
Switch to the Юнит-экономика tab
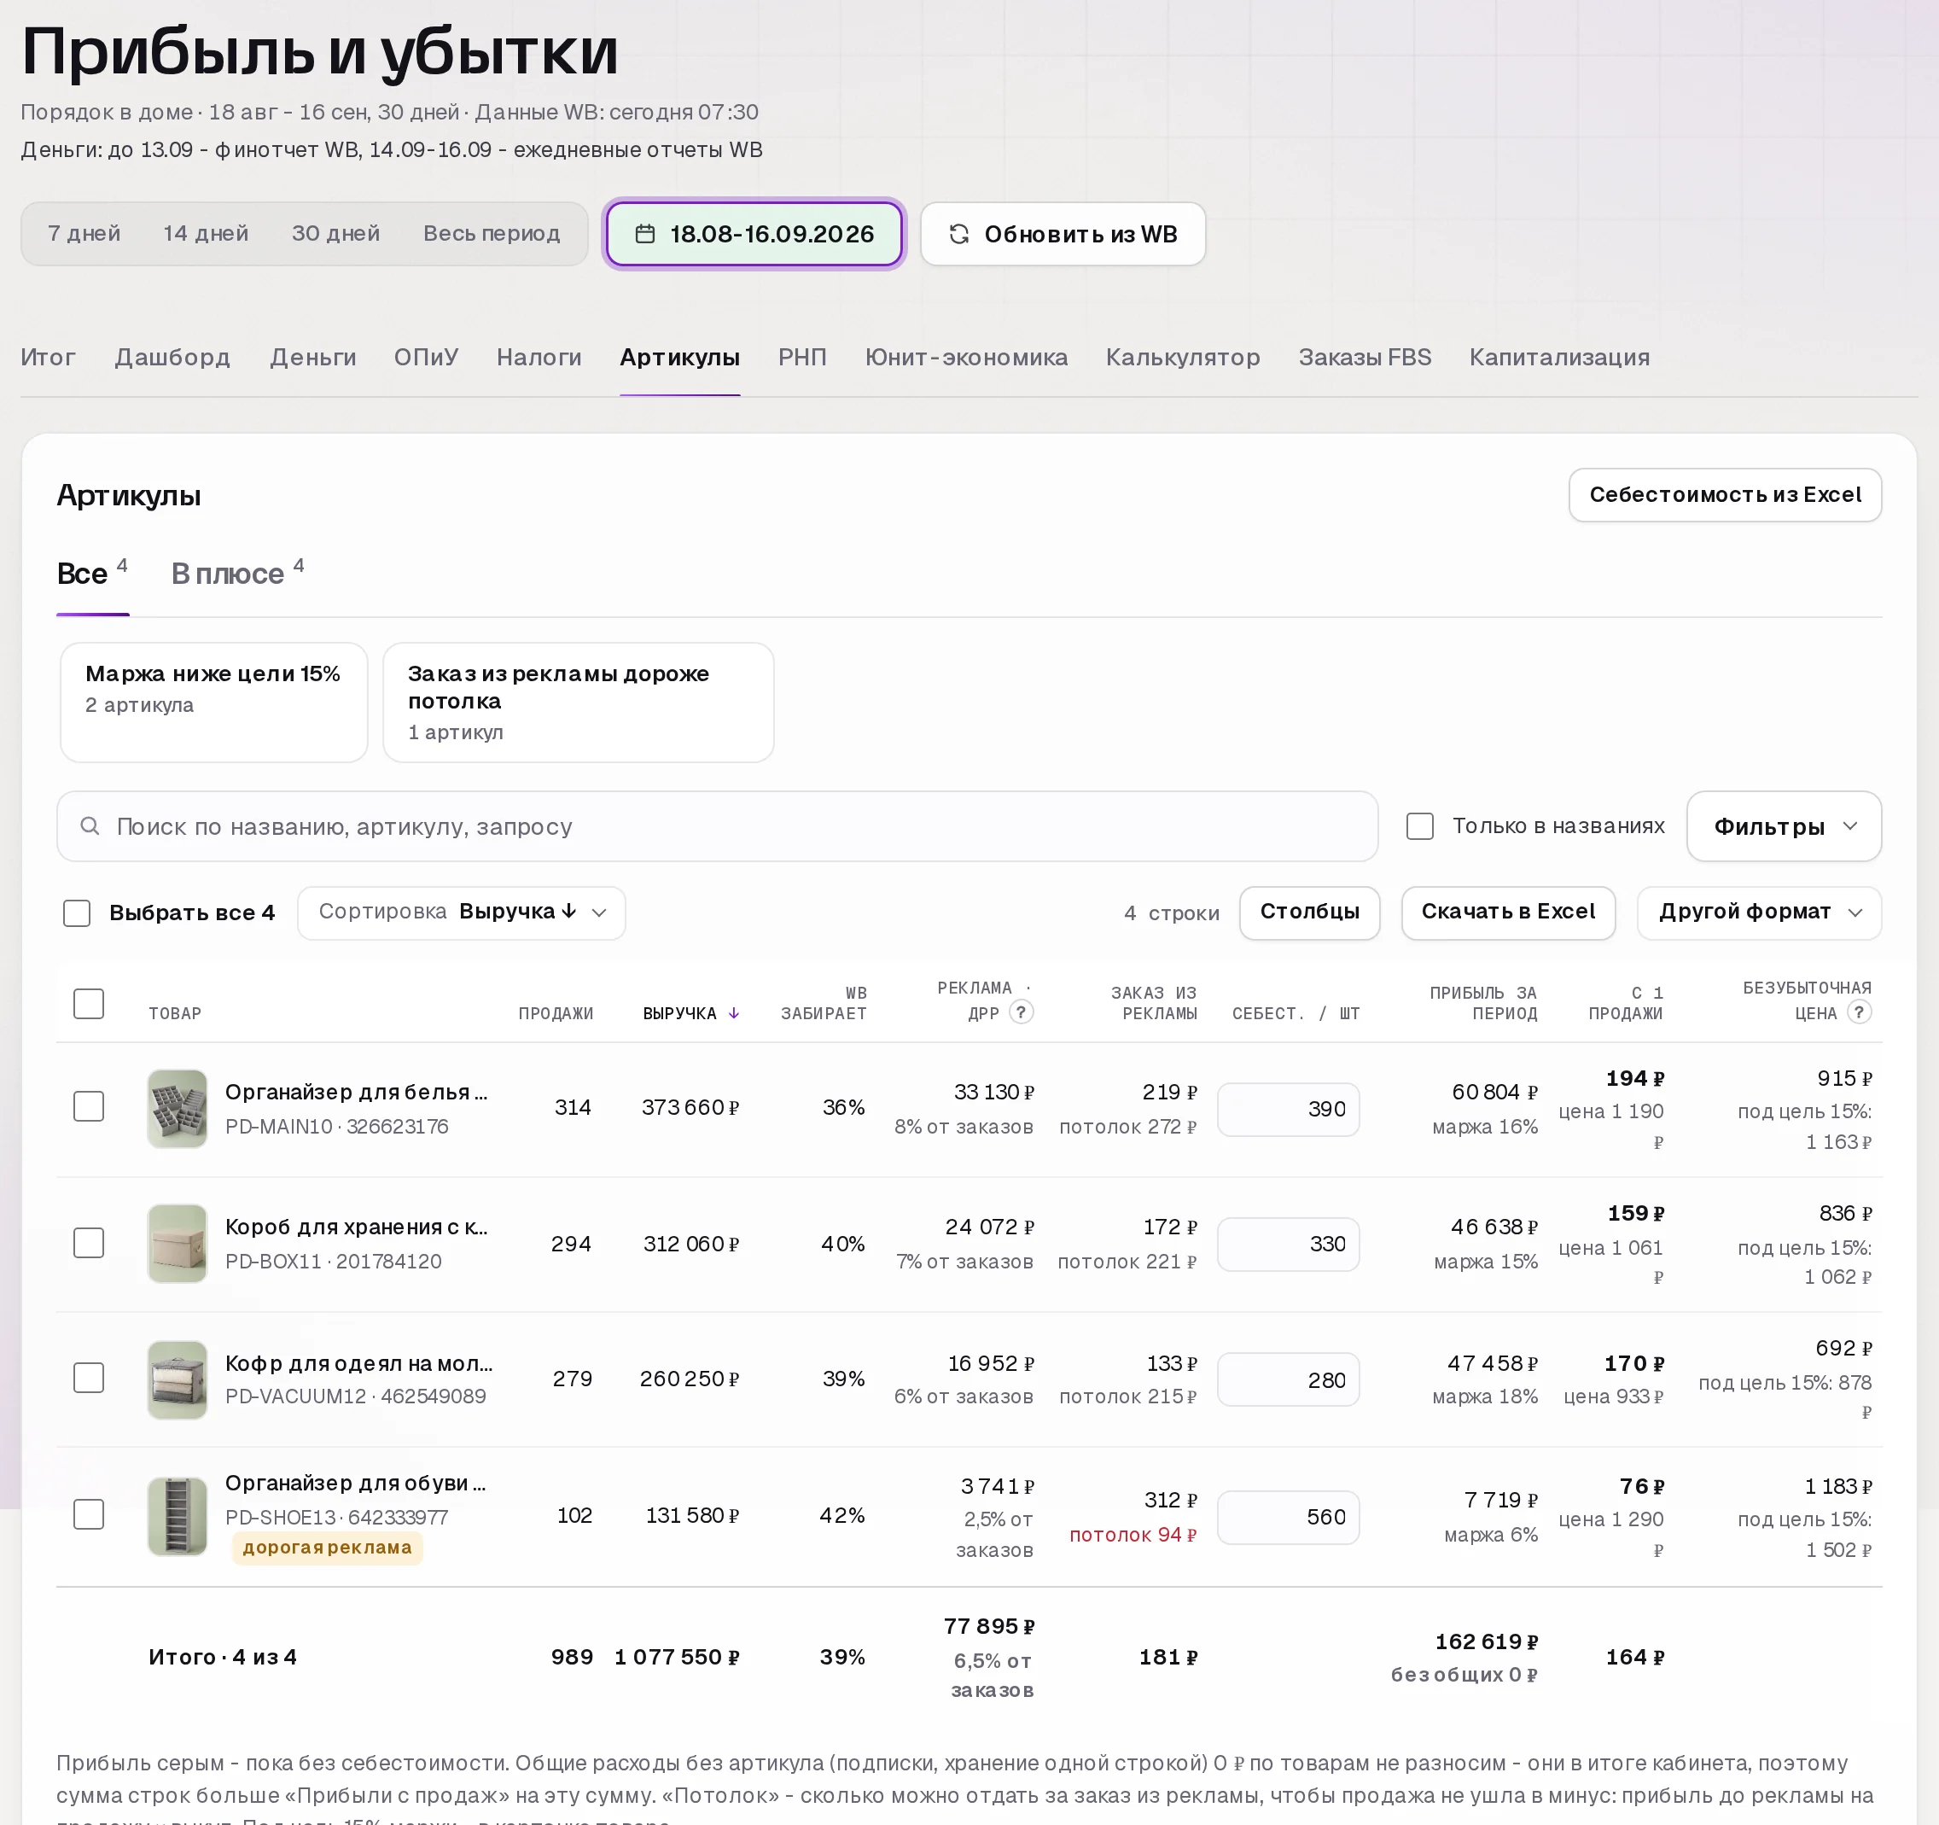click(x=965, y=357)
